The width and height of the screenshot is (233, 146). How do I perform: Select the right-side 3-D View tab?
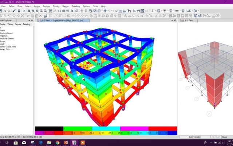tap(189, 20)
